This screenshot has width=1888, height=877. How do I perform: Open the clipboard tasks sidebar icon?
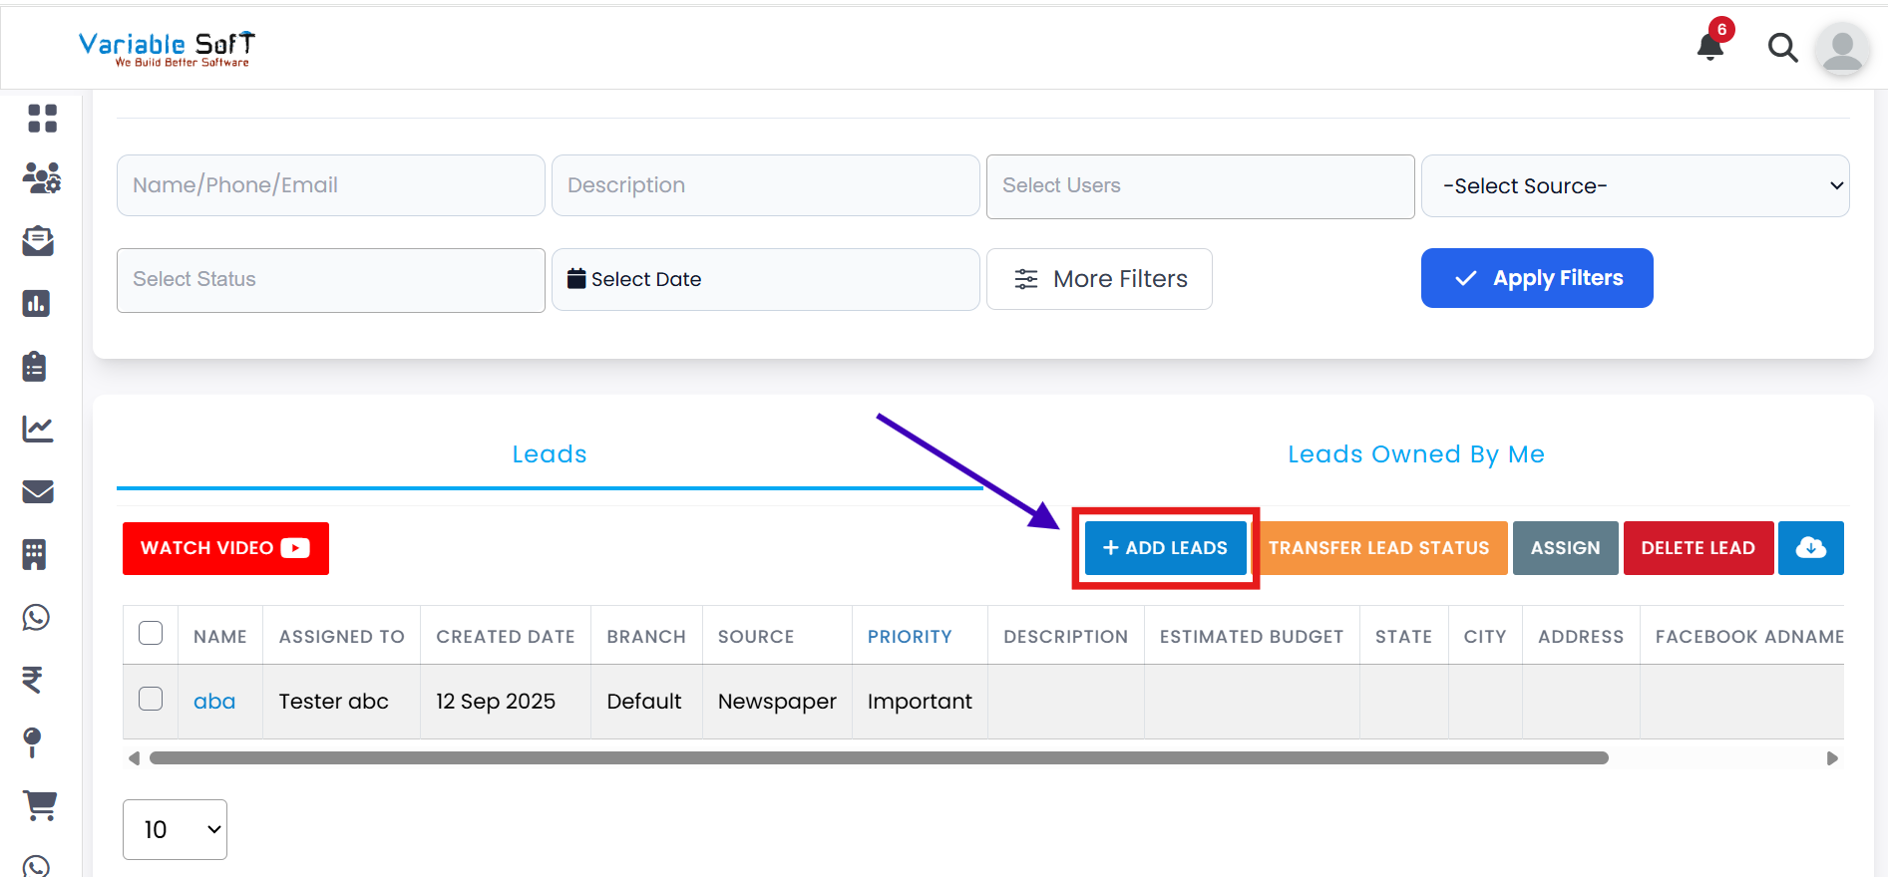point(35,366)
